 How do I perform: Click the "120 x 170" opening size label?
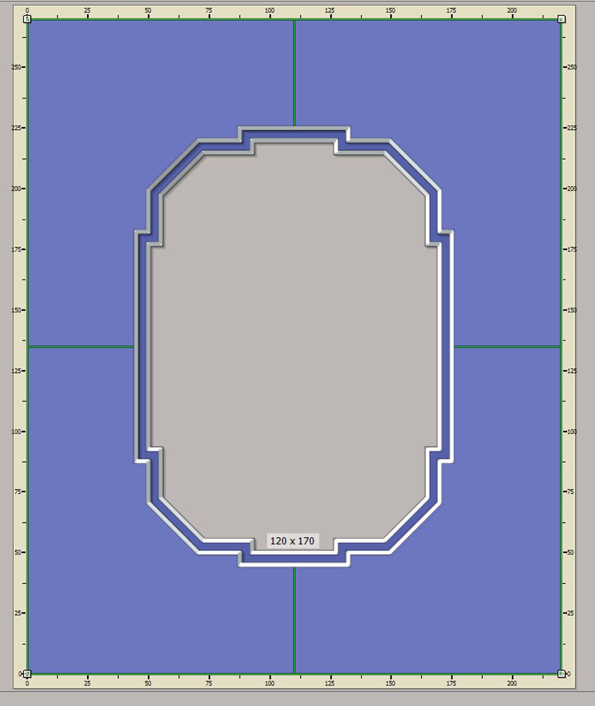(x=292, y=541)
